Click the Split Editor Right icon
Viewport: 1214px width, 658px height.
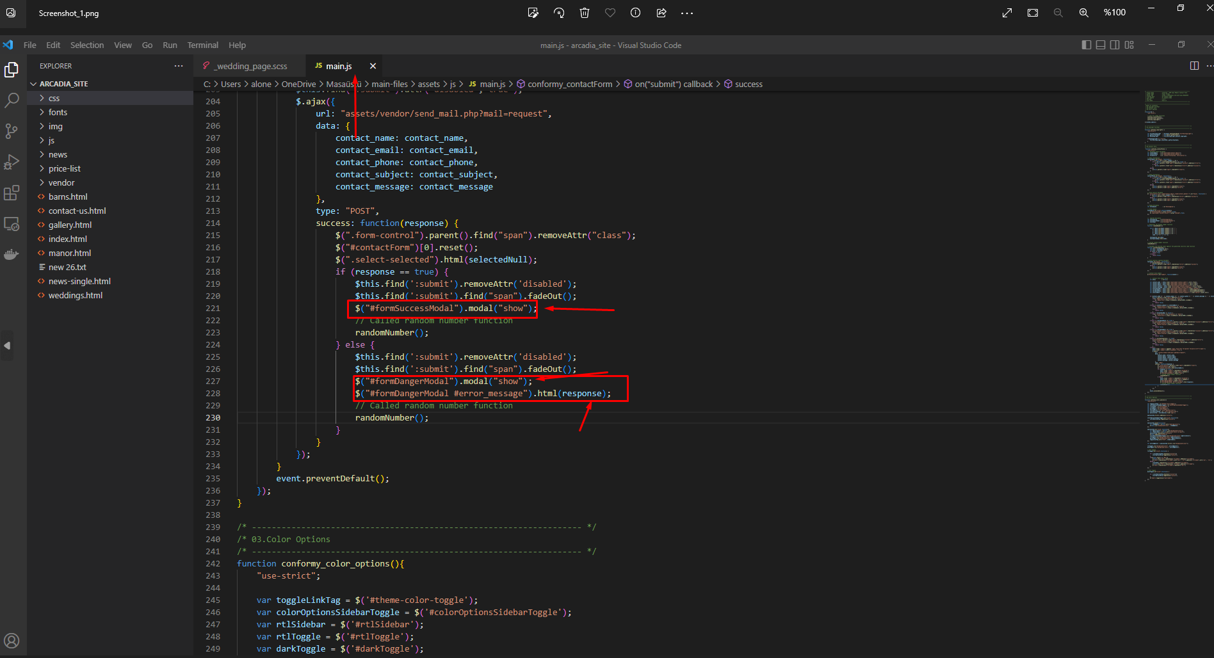click(x=1194, y=66)
